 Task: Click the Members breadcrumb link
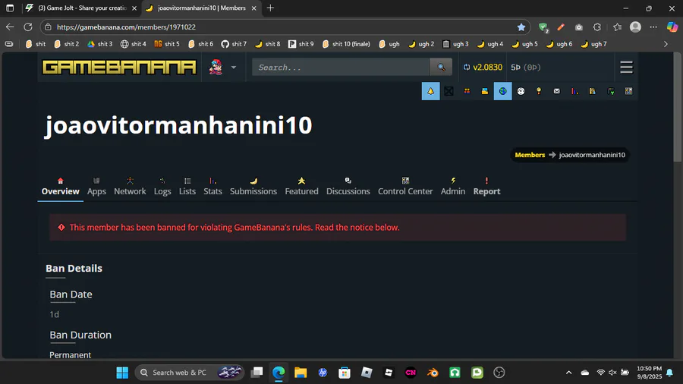click(x=530, y=155)
